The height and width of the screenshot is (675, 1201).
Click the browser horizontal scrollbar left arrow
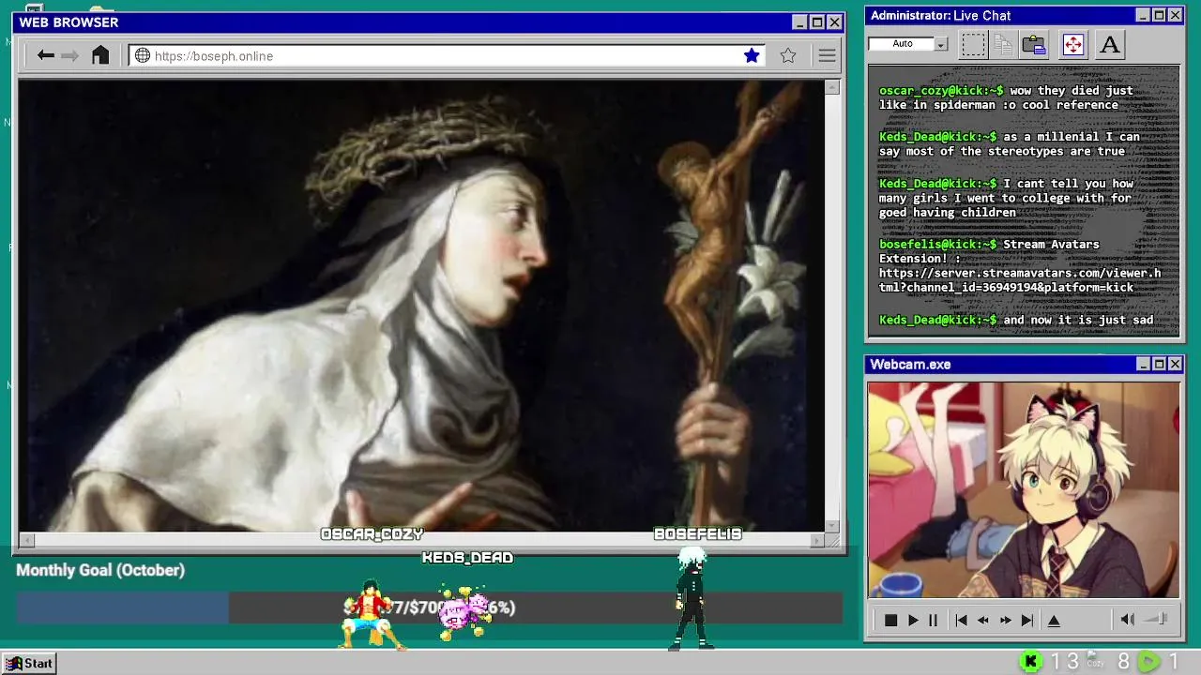coord(26,540)
